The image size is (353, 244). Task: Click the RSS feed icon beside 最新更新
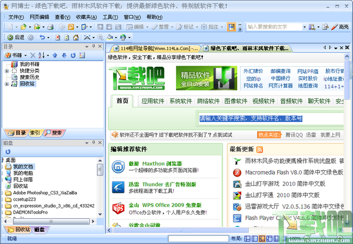pyautogui.click(x=259, y=150)
